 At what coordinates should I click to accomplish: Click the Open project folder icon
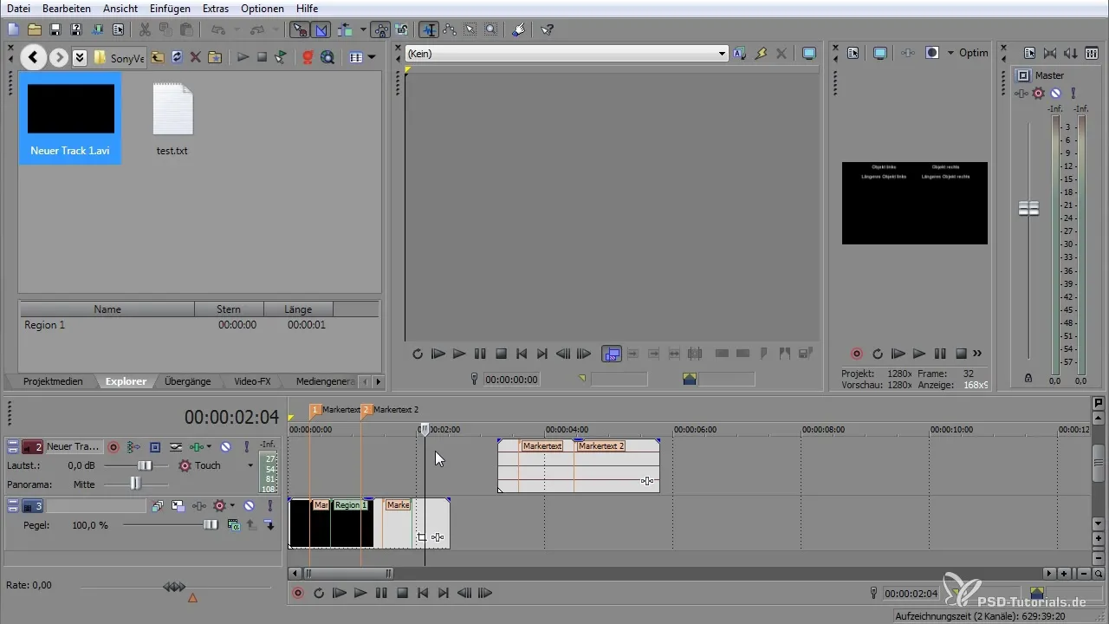35,29
